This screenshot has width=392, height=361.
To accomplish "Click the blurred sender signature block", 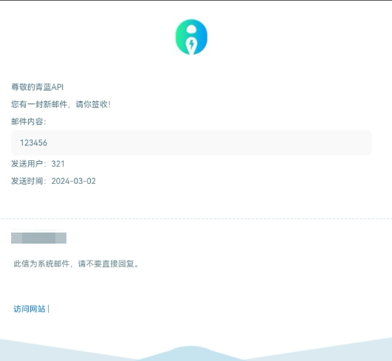I will (x=38, y=238).
